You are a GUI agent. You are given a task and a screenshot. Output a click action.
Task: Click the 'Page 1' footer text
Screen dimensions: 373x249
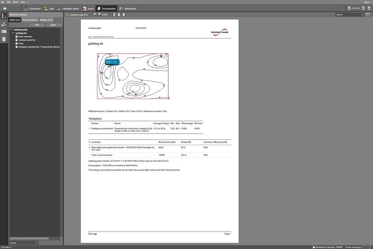(x=228, y=234)
